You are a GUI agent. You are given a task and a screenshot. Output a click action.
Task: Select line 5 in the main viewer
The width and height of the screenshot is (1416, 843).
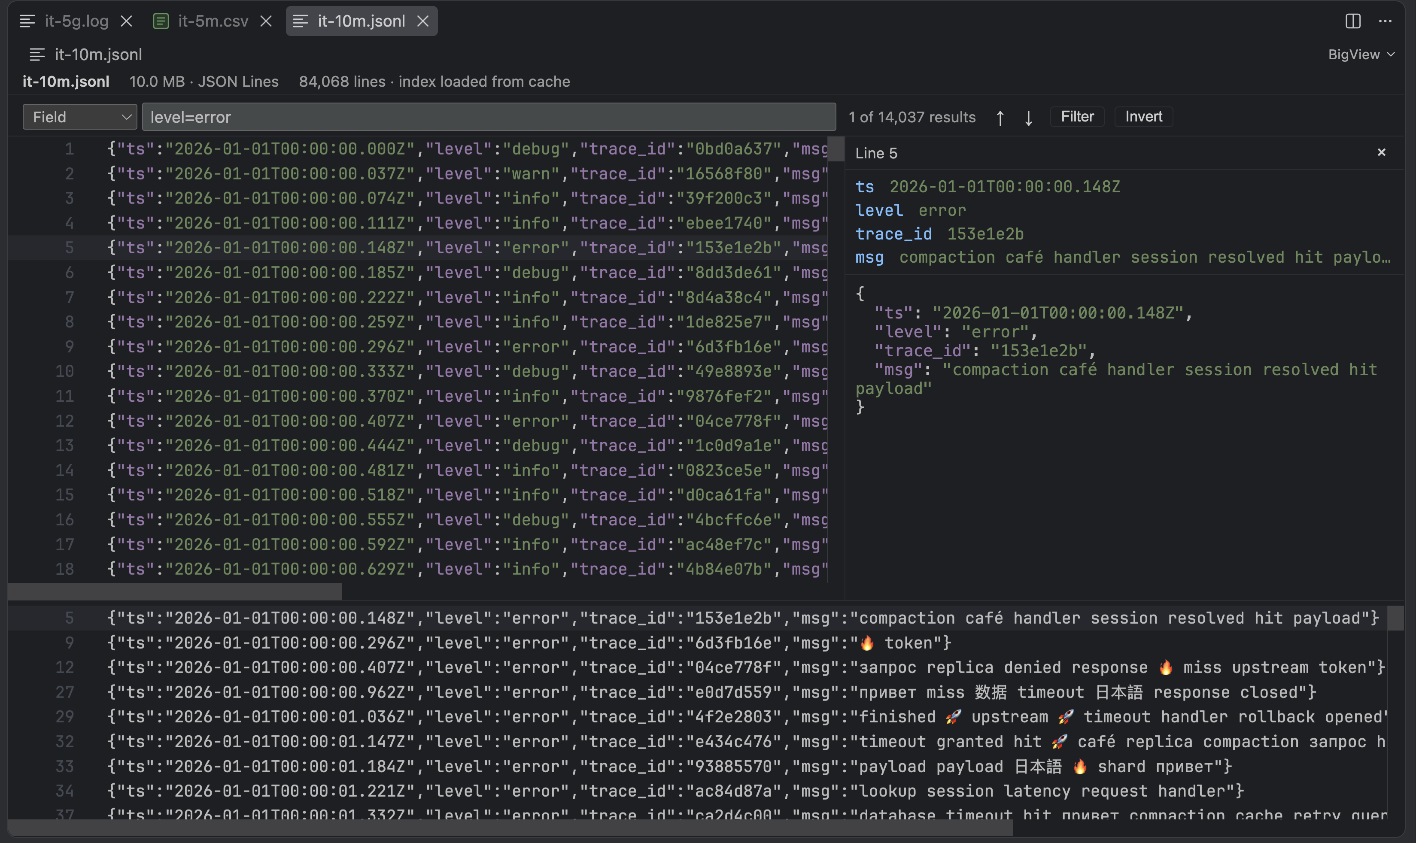click(x=418, y=248)
